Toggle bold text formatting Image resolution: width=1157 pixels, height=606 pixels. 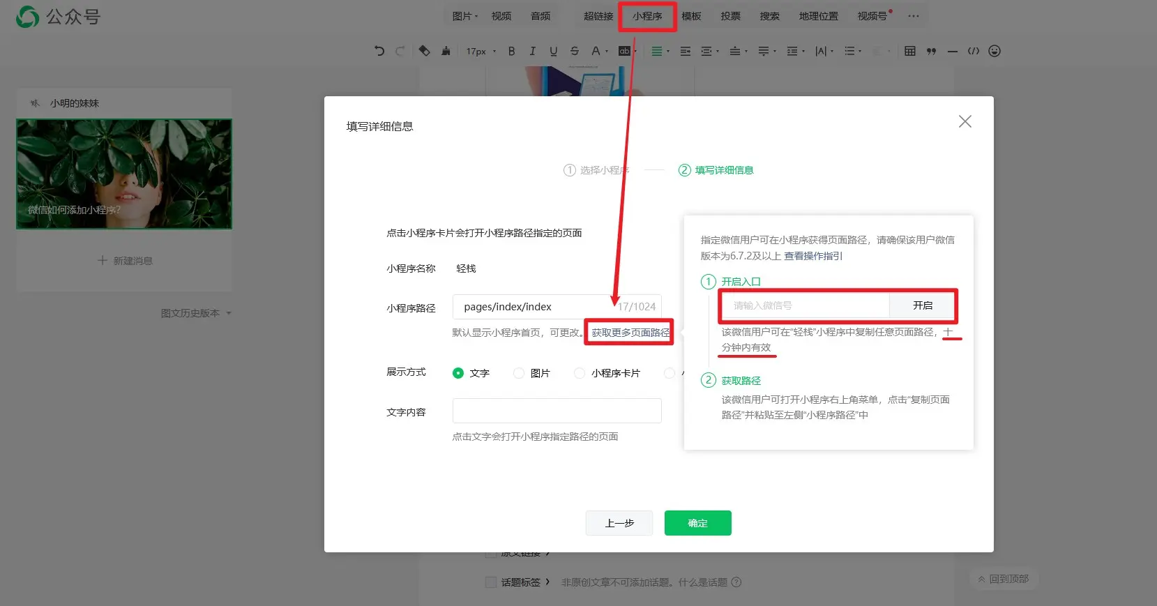pyautogui.click(x=511, y=51)
